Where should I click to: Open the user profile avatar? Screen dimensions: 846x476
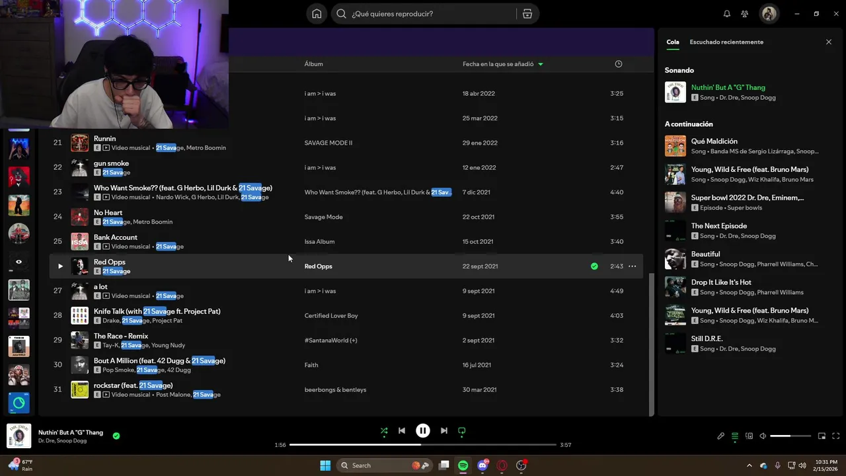[x=769, y=14]
